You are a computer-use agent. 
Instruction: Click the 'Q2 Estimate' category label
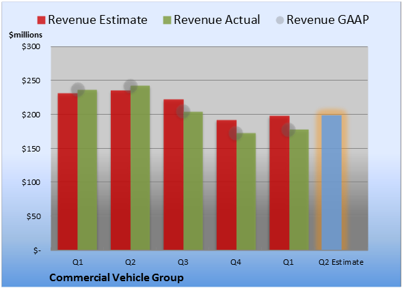341,262
